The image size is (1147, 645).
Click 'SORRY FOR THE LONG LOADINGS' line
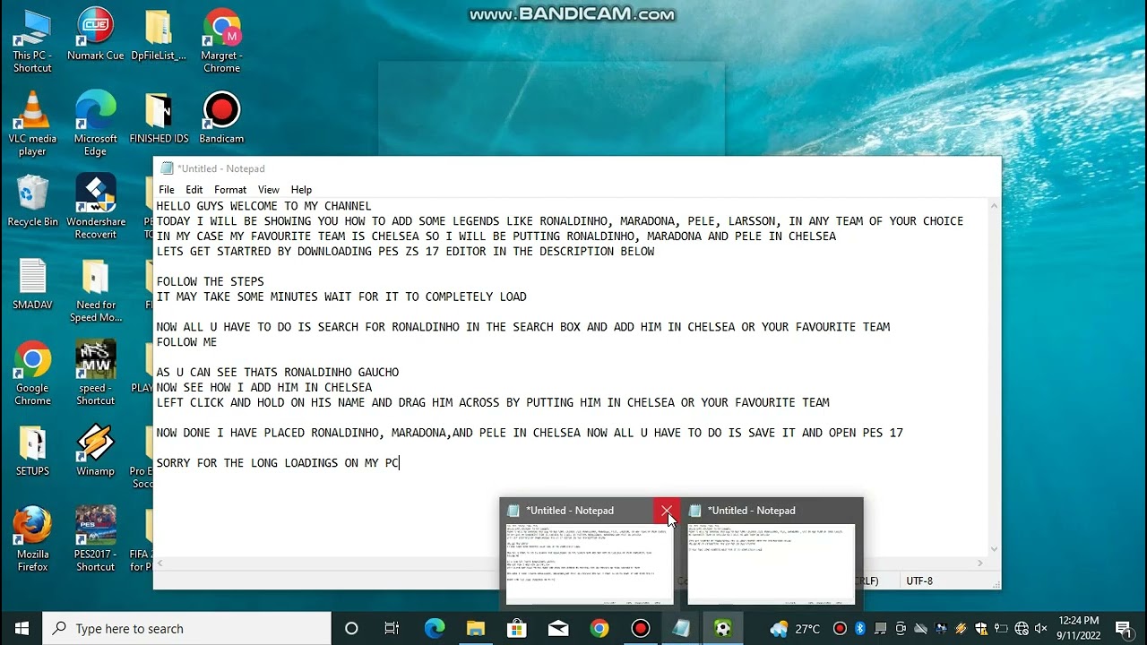click(x=278, y=462)
